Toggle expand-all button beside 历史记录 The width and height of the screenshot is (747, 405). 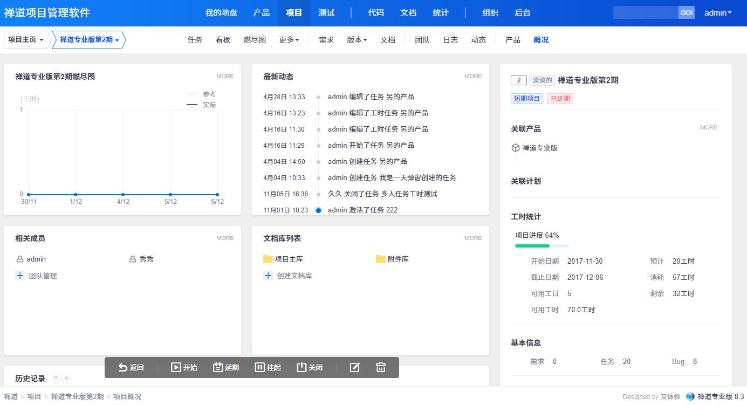pyautogui.click(x=67, y=379)
